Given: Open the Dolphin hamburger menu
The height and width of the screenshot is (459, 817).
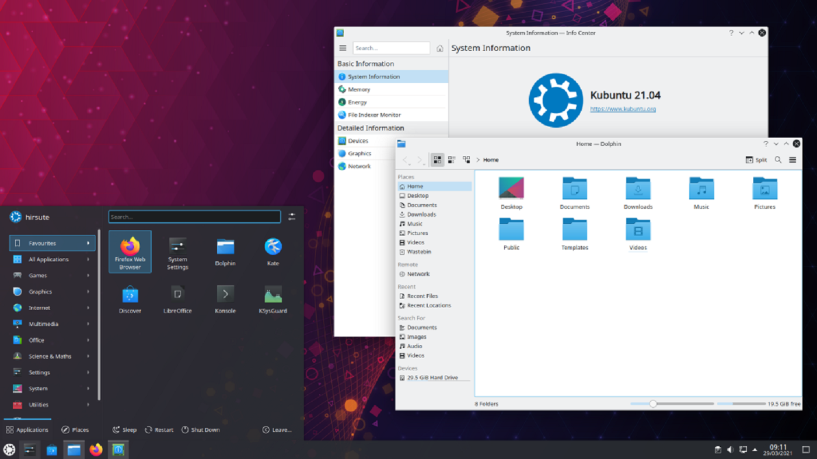Looking at the screenshot, I should click(792, 159).
